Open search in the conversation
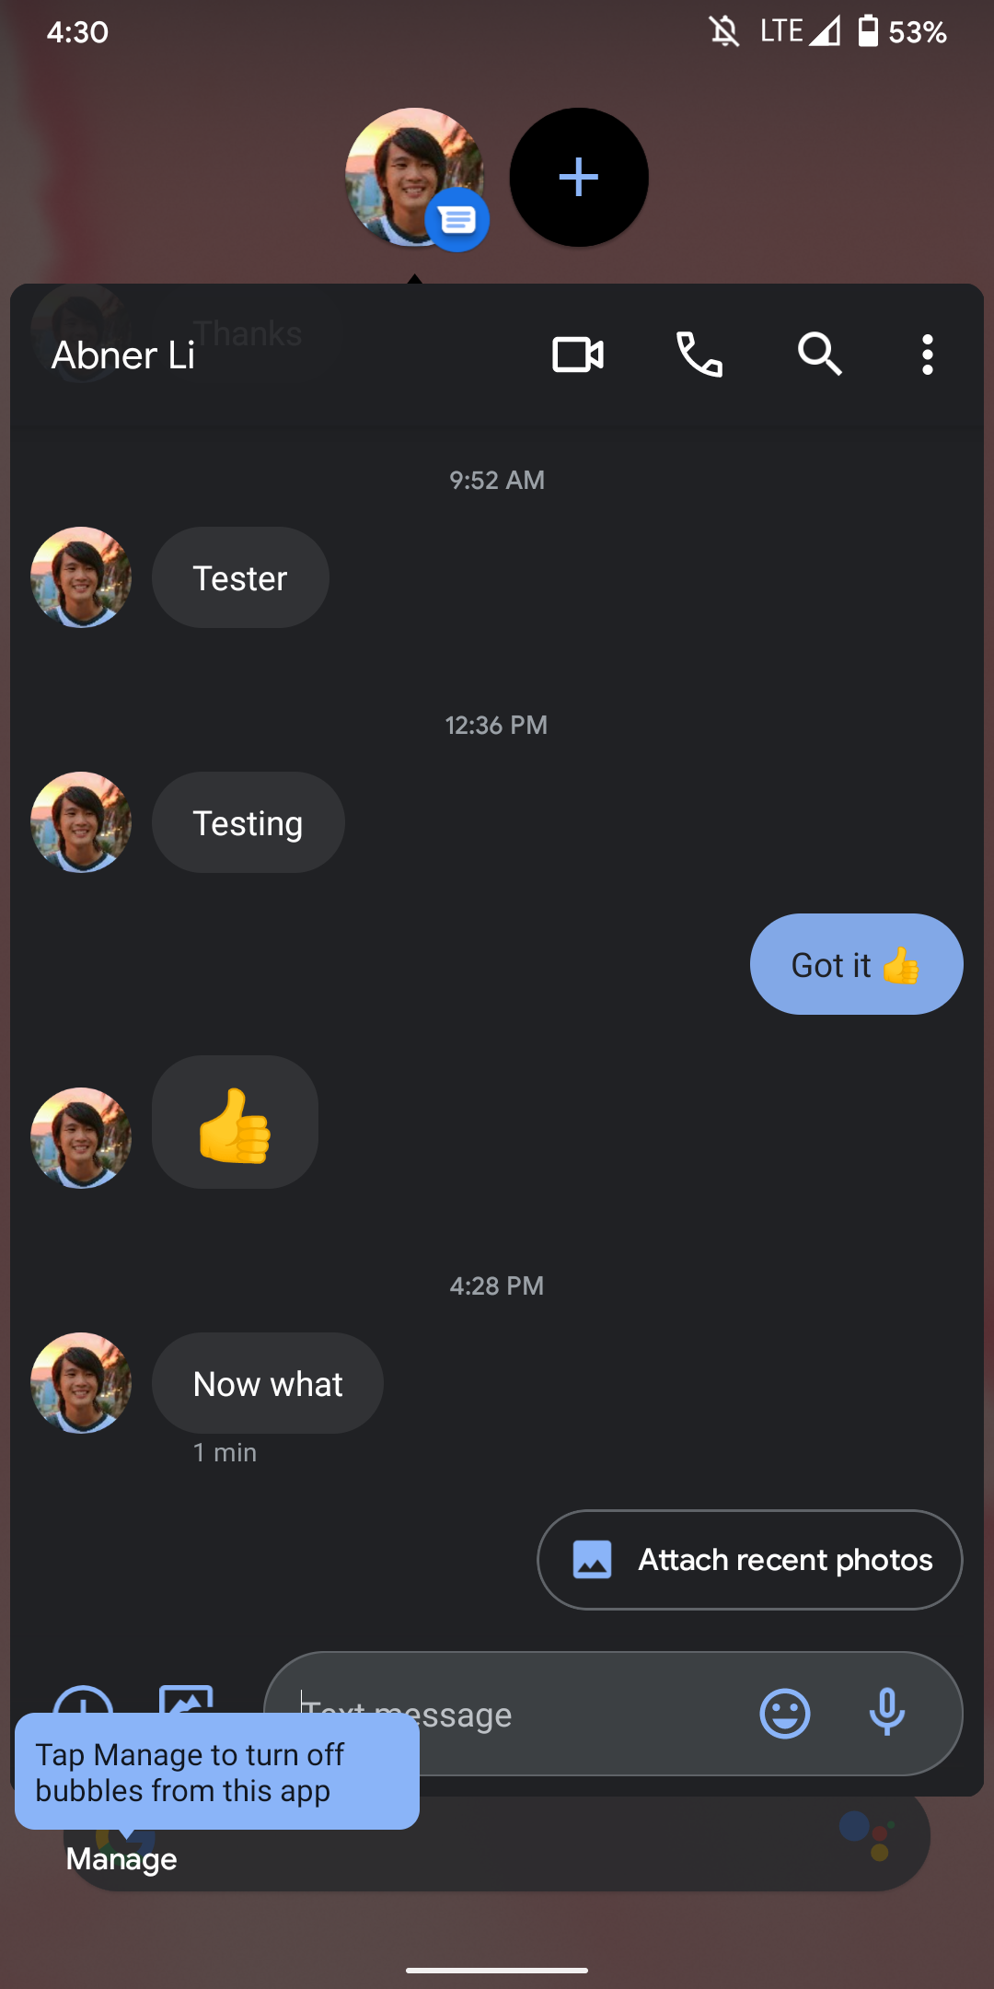 [x=819, y=355]
